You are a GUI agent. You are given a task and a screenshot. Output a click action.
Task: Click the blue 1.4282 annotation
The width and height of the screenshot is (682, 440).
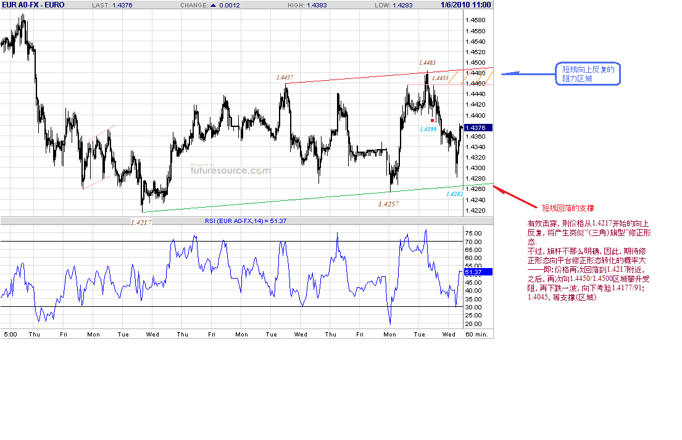coord(454,194)
